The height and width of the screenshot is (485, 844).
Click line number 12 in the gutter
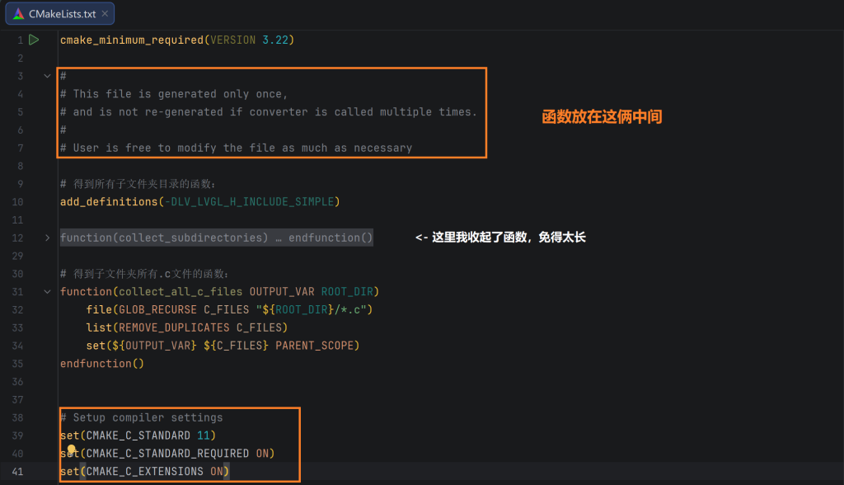click(x=18, y=238)
